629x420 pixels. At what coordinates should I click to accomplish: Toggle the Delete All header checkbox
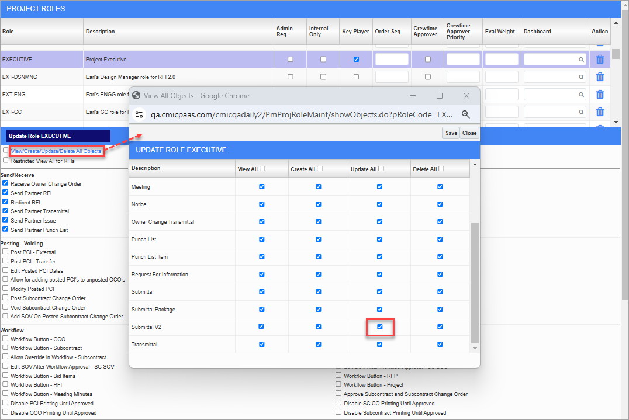[441, 169]
